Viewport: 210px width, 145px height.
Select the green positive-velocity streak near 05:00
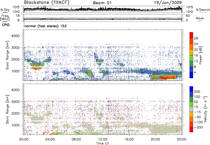click(59, 133)
